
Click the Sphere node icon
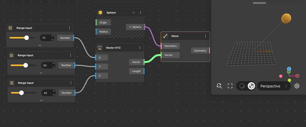[x=100, y=12]
